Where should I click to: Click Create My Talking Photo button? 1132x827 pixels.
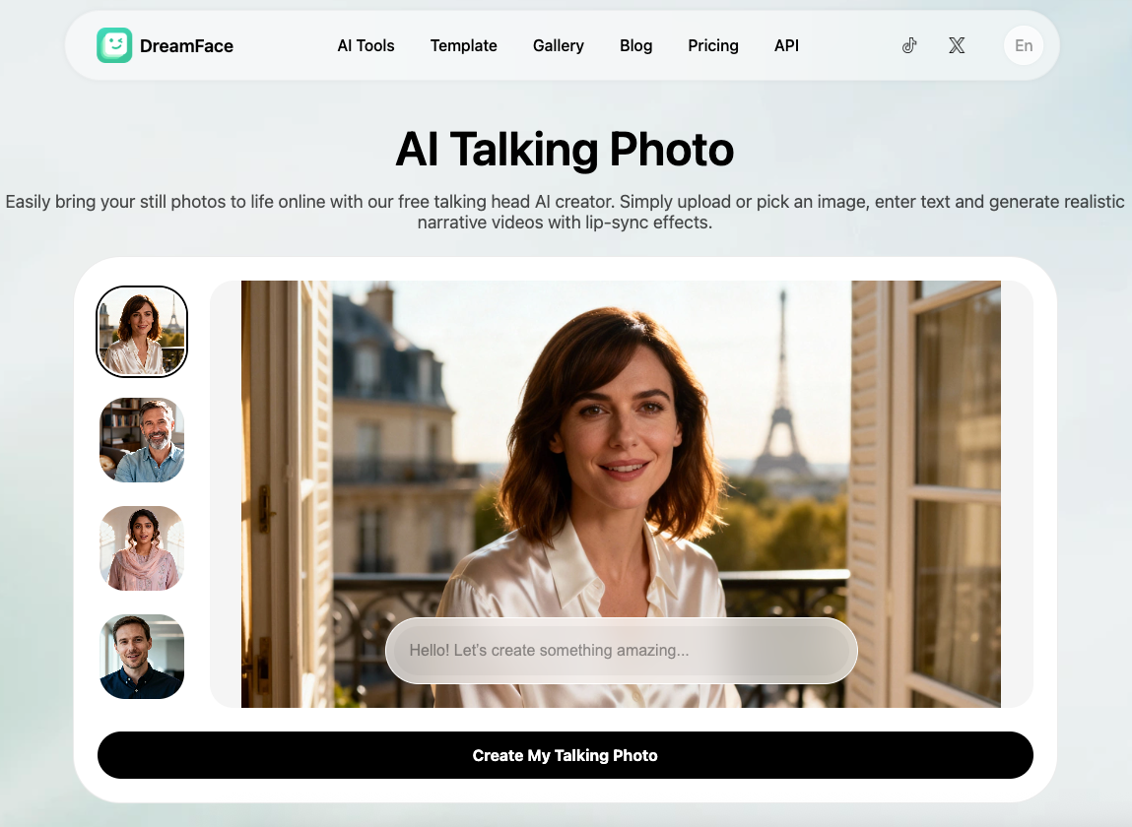click(566, 755)
